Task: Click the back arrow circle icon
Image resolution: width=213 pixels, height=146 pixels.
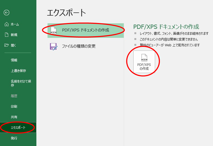Action: click(6, 13)
